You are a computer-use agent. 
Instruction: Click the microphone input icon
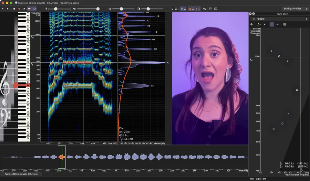pos(46,9)
